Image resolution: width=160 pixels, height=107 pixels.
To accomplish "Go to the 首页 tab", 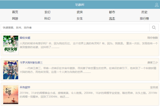I will click(15, 12).
